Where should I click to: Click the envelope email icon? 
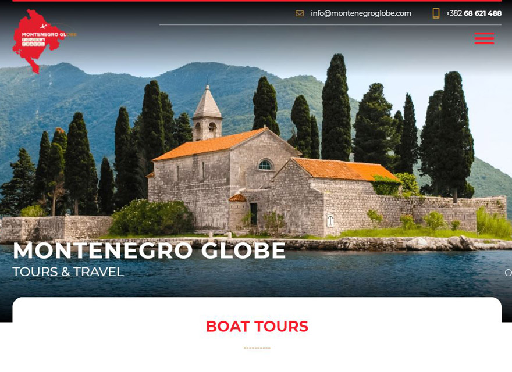(300, 13)
